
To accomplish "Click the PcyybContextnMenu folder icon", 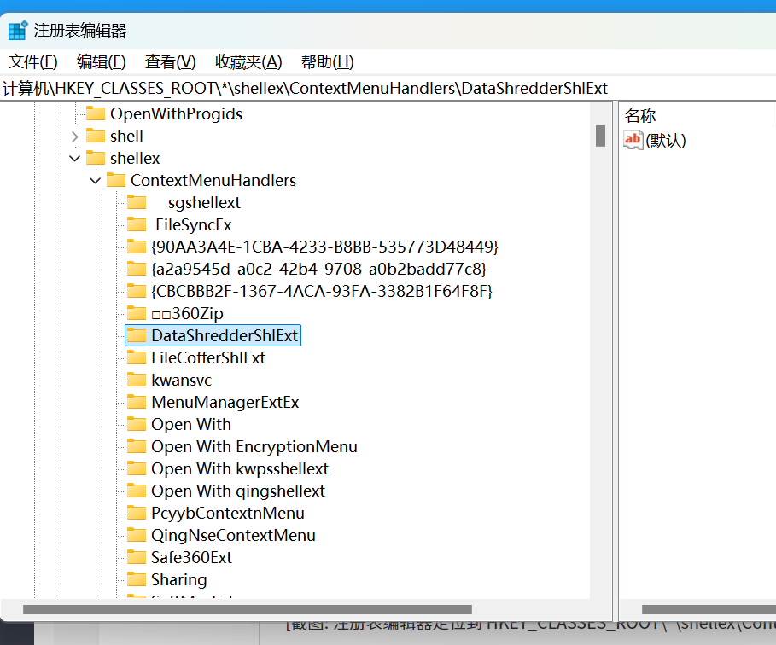I will click(x=137, y=514).
